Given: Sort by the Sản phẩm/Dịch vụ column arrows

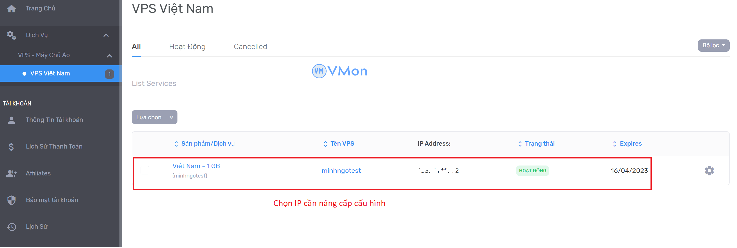Looking at the screenshot, I should point(176,143).
